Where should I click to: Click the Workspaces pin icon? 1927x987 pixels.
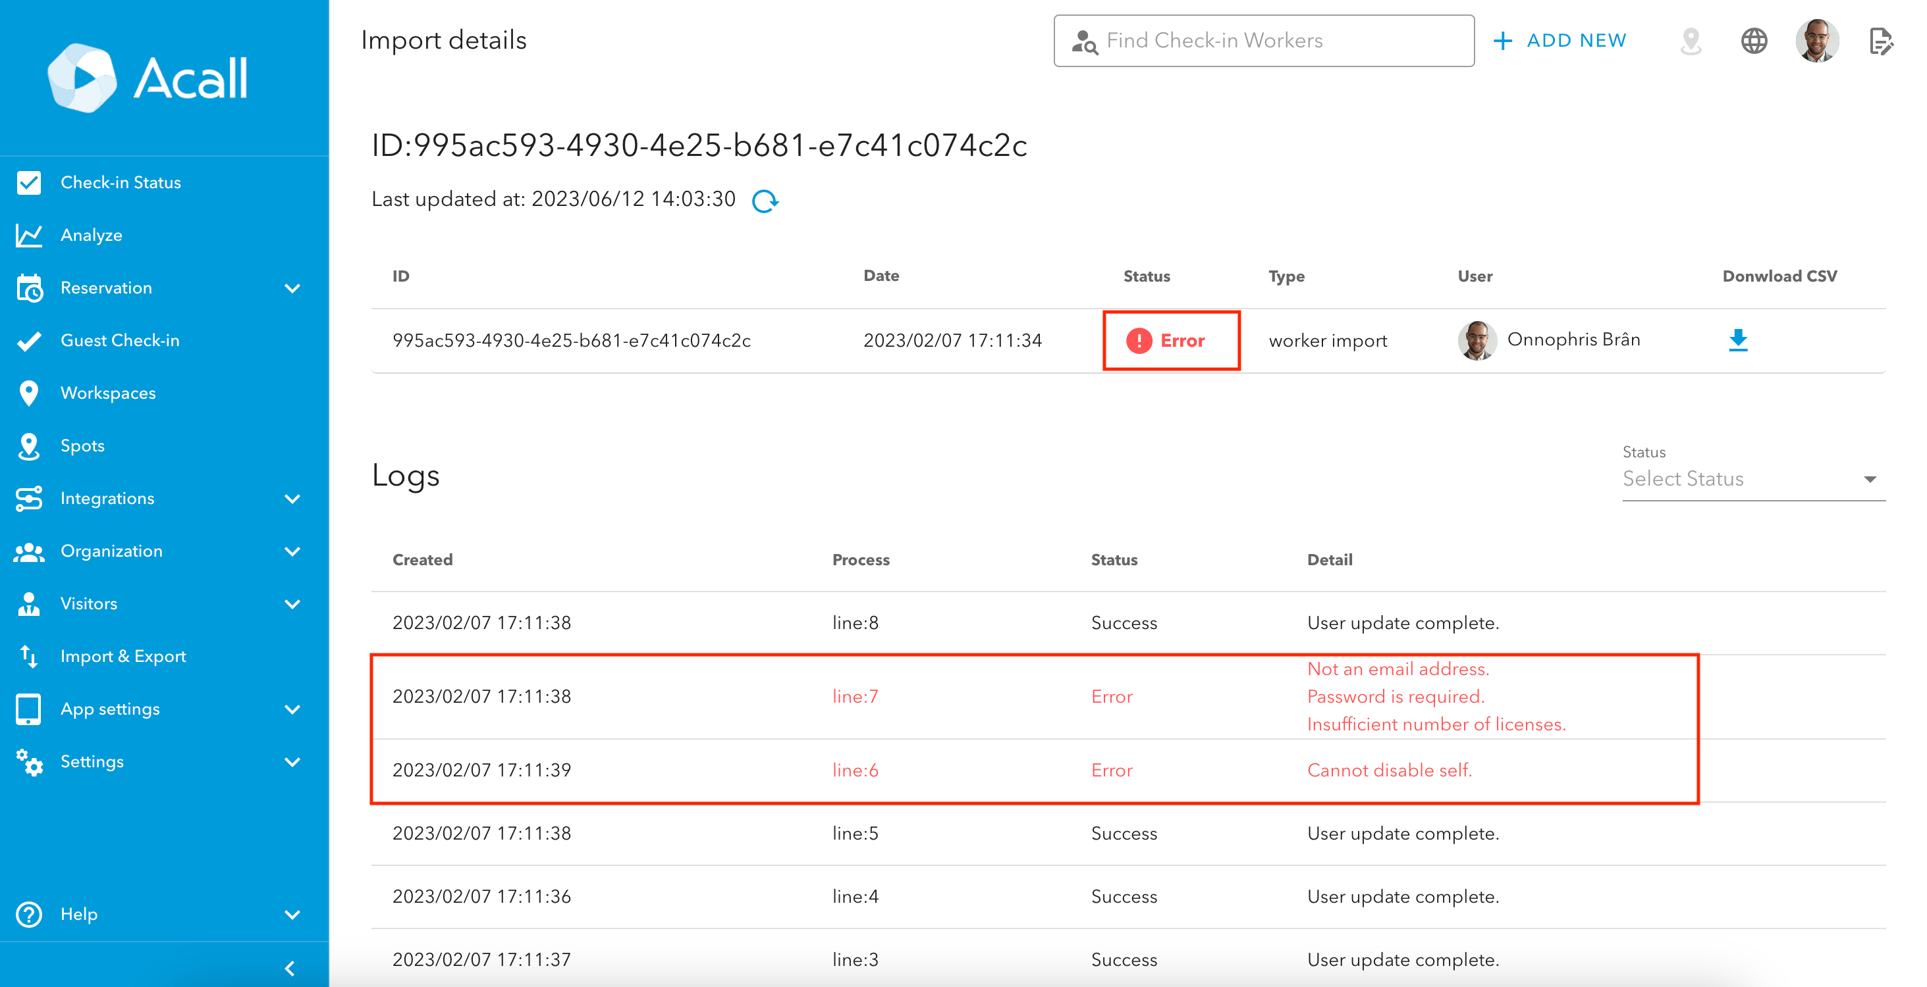coord(29,393)
